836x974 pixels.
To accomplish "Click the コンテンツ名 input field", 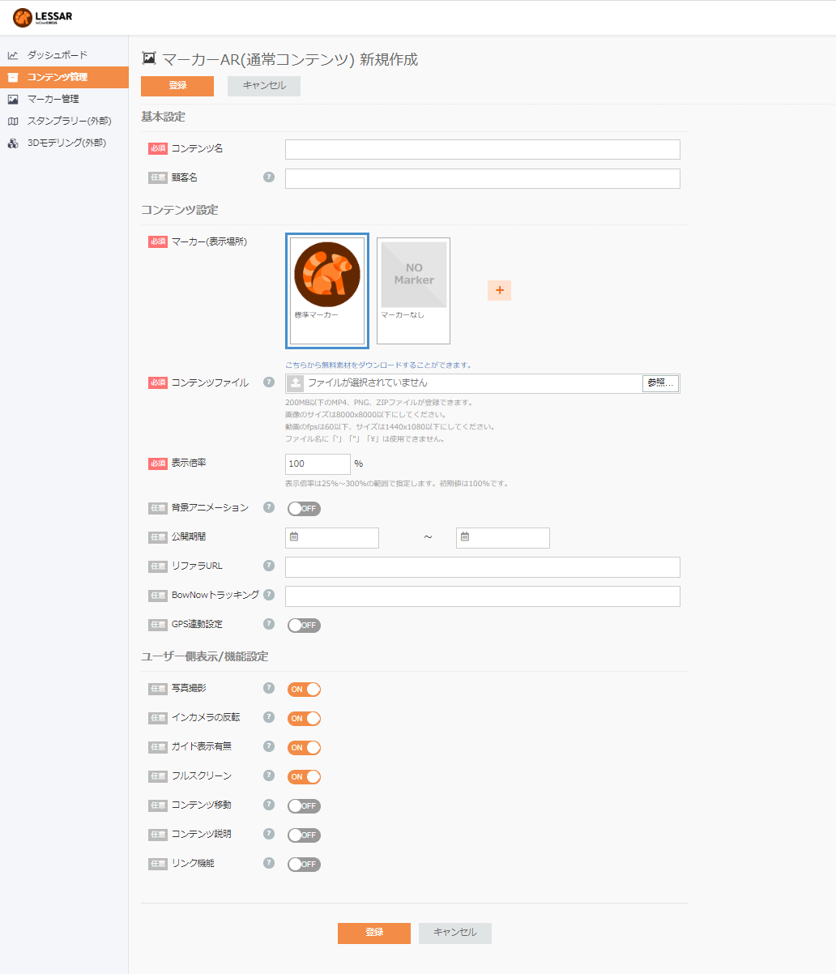I will tap(483, 149).
